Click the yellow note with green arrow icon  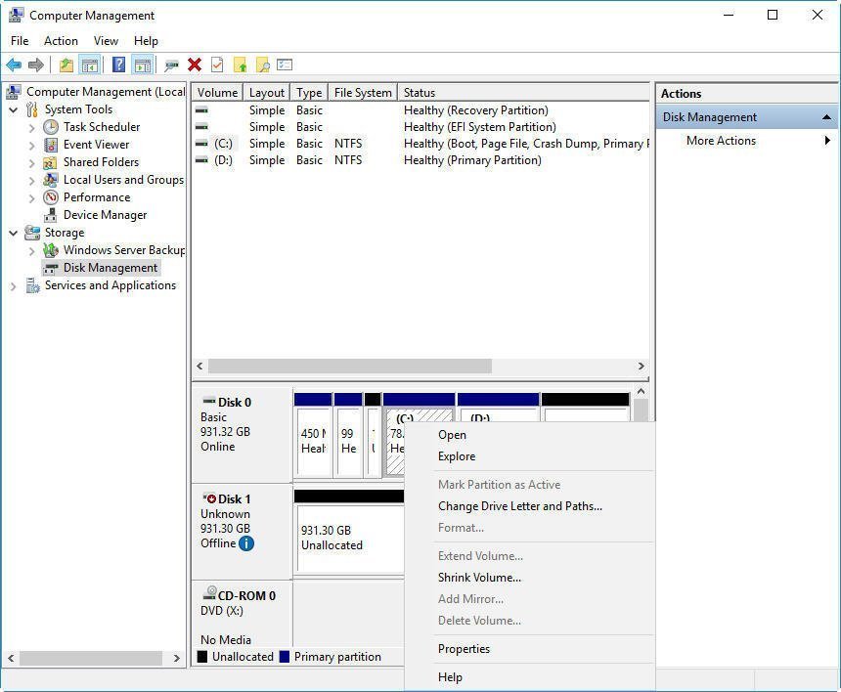pos(241,65)
